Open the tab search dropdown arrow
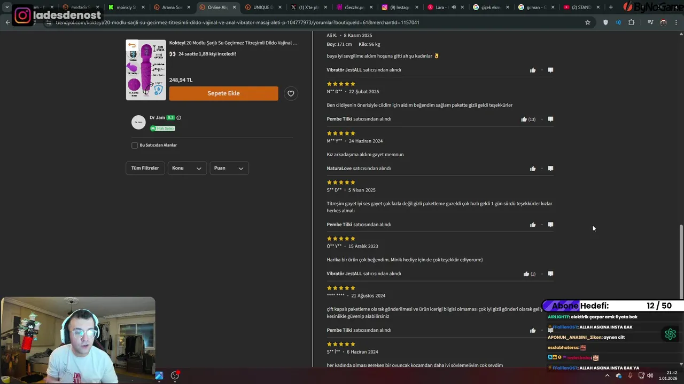684x384 pixels. (x=7, y=7)
